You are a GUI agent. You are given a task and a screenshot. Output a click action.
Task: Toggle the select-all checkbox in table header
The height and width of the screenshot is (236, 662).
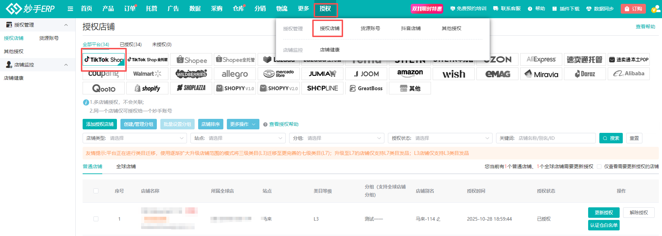tap(96, 191)
